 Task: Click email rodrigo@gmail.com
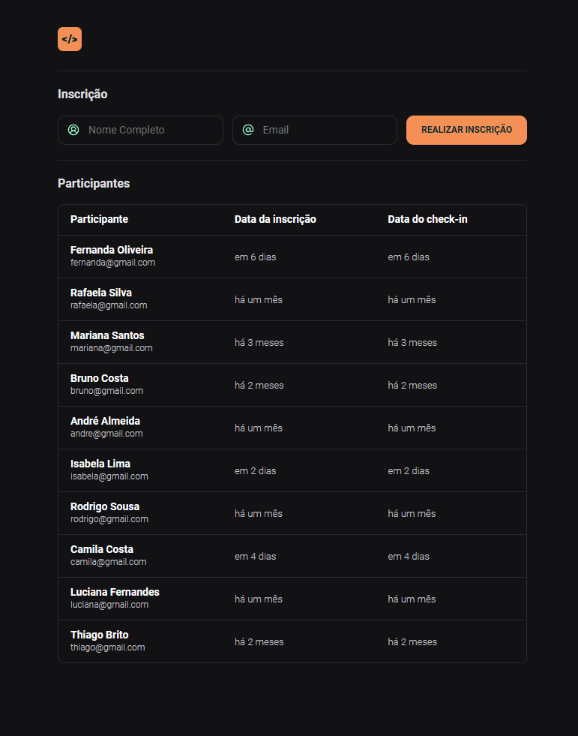tap(109, 518)
